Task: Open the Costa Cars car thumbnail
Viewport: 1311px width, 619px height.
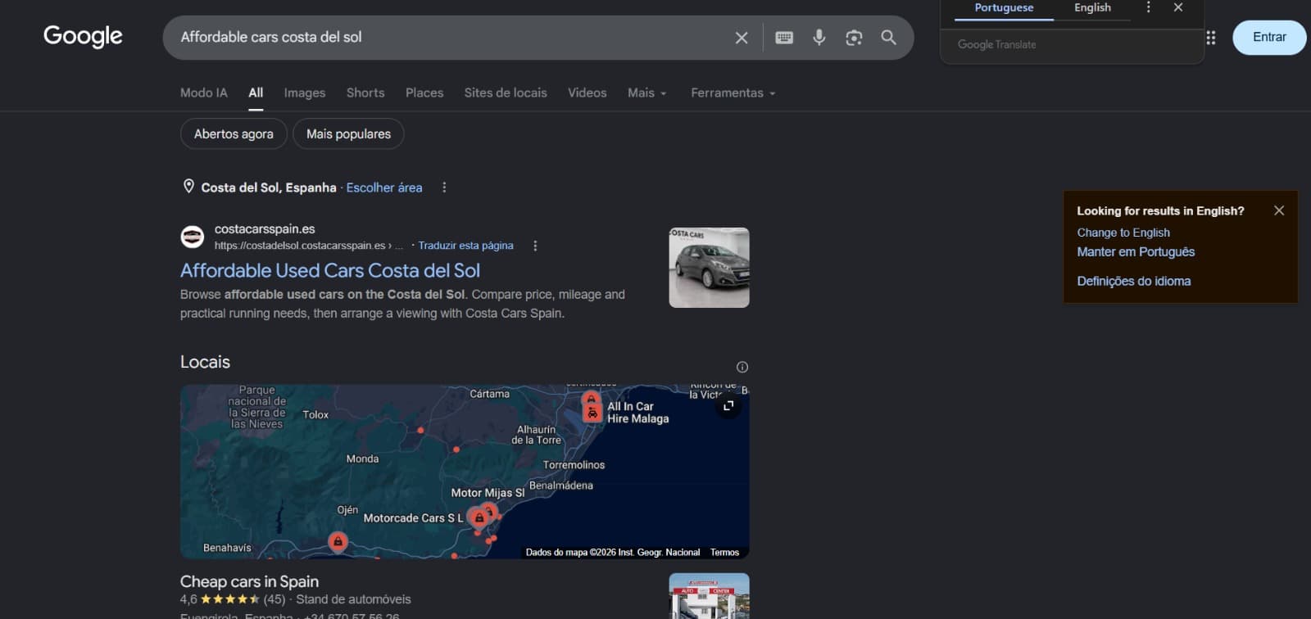Action: [709, 268]
